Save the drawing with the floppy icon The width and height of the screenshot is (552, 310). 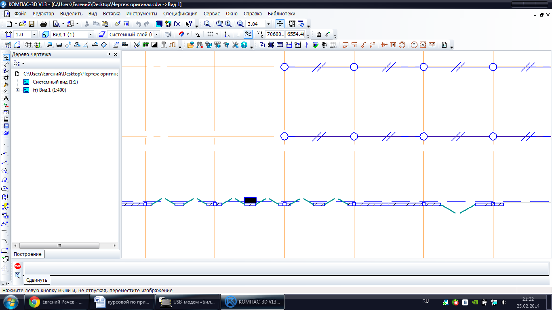coord(31,24)
